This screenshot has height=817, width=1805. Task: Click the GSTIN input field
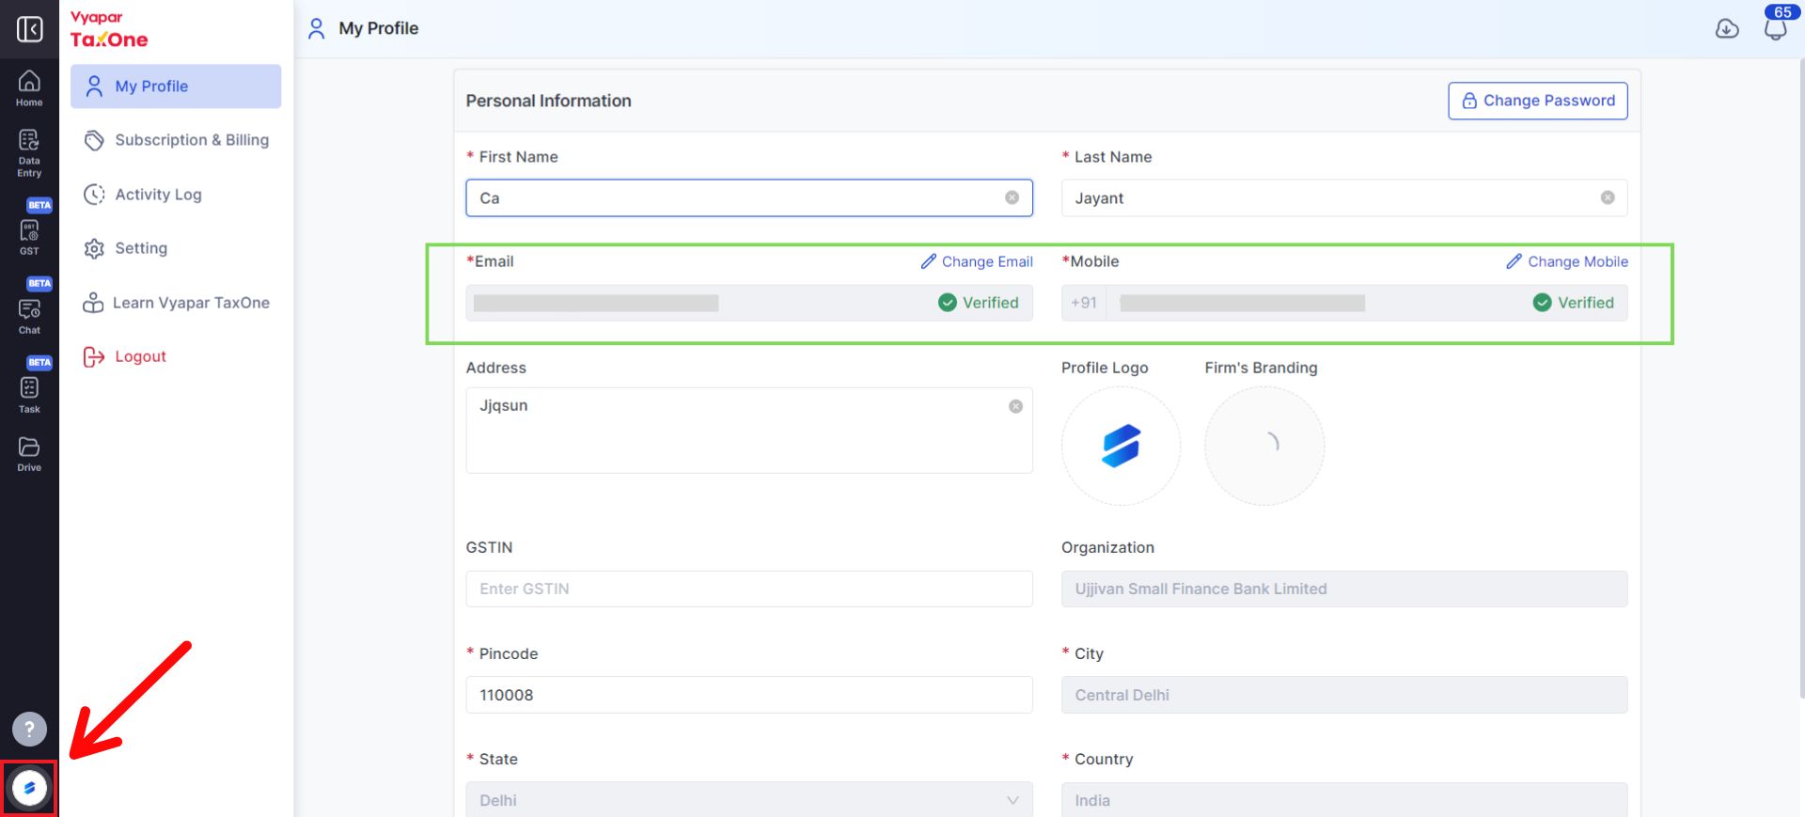click(x=749, y=589)
